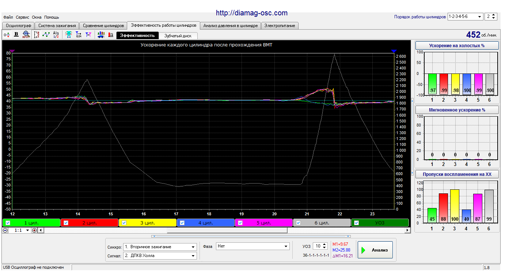Click the 452 об./мин. RPM readout
The image size is (505, 272).
(x=481, y=35)
